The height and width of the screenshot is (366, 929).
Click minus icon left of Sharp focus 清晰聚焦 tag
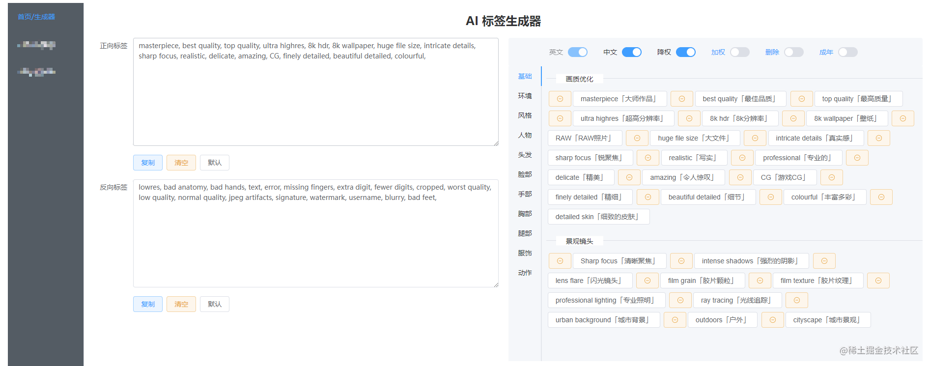(560, 261)
